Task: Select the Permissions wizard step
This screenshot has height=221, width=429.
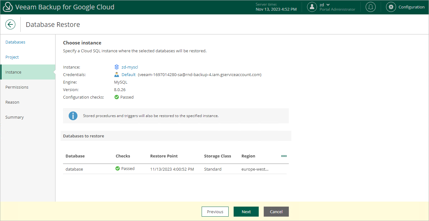Action: click(17, 87)
